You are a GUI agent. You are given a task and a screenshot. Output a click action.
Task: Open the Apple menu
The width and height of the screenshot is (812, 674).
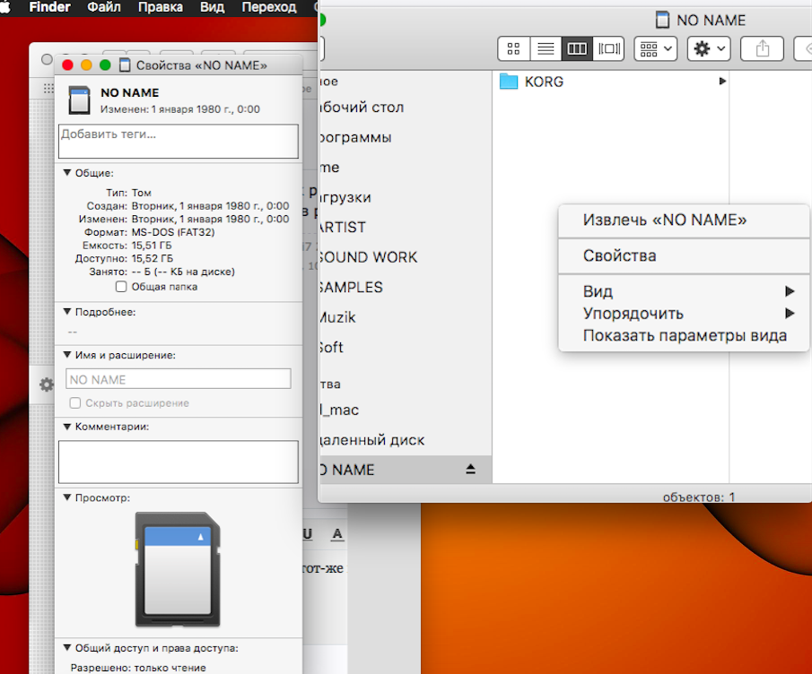5,7
